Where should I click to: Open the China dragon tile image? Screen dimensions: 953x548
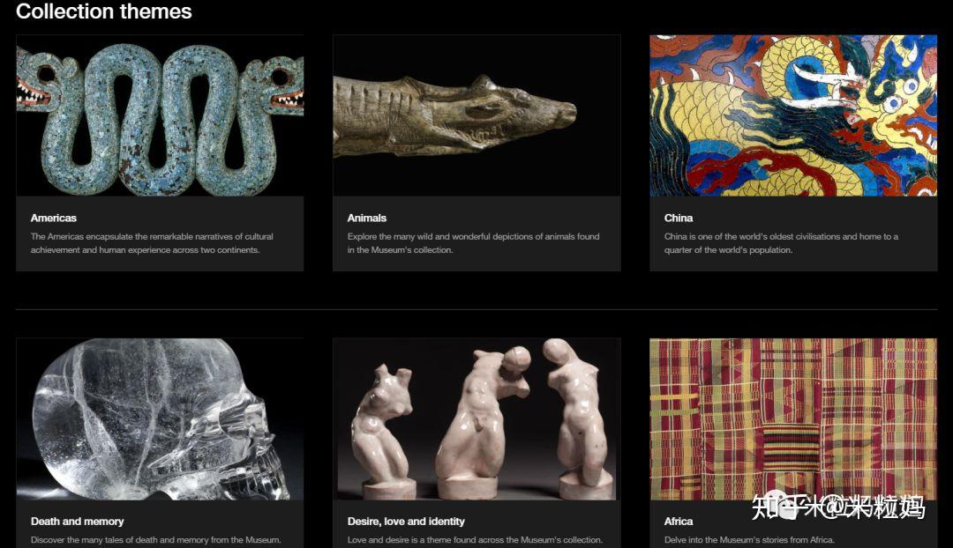click(793, 115)
